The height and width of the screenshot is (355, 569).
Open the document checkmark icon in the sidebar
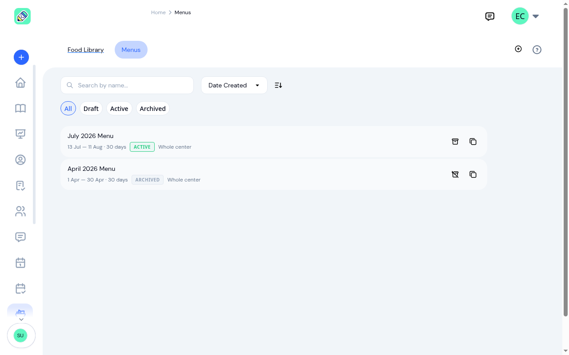20,185
